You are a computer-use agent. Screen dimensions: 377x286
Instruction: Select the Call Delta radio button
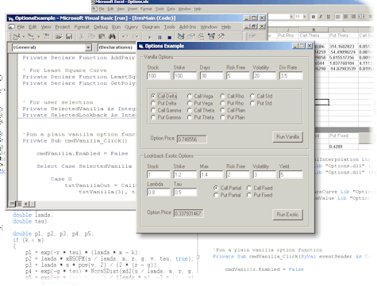pos(153,96)
